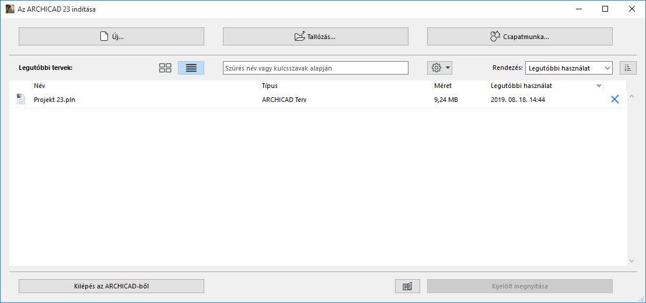The image size is (646, 303).
Task: Remove Projekt 23.pln with the blue X
Action: point(614,99)
